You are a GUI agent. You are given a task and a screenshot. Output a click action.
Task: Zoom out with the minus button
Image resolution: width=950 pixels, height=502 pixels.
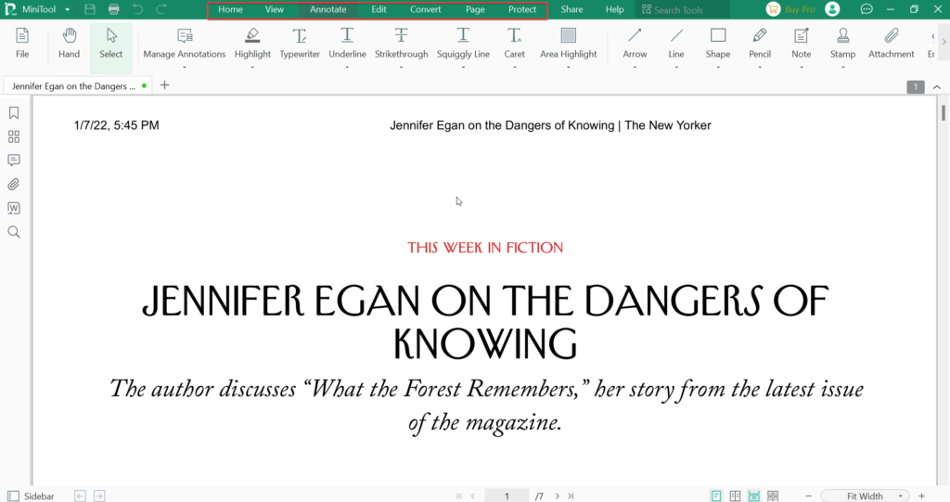pyautogui.click(x=808, y=496)
